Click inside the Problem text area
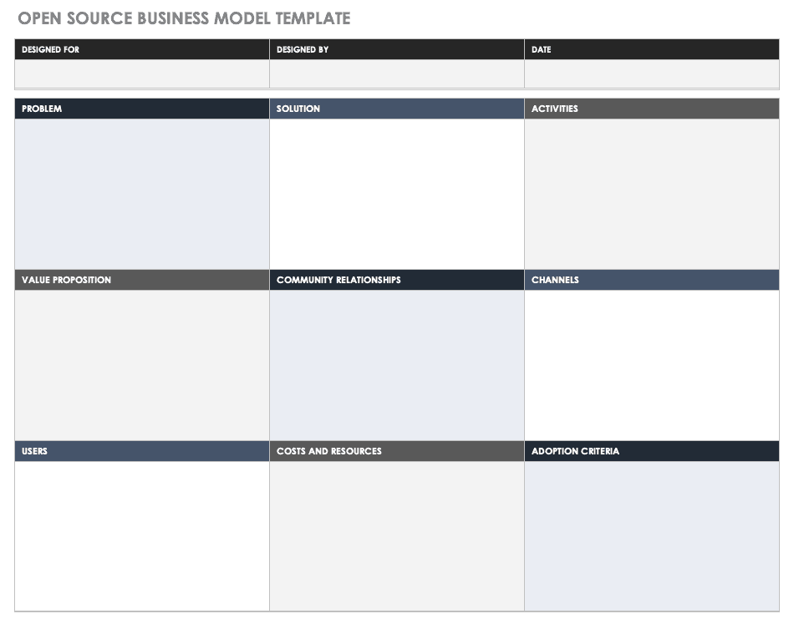The height and width of the screenshot is (629, 794). tap(142, 194)
